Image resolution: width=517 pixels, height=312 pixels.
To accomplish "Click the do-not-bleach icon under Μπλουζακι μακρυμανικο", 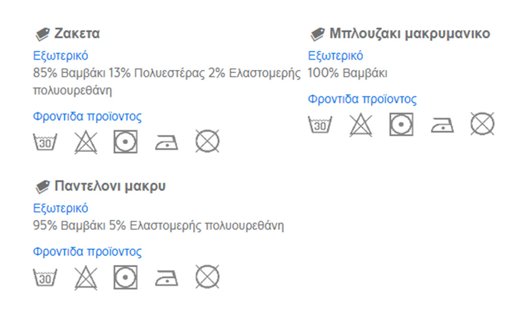I will pos(361,125).
